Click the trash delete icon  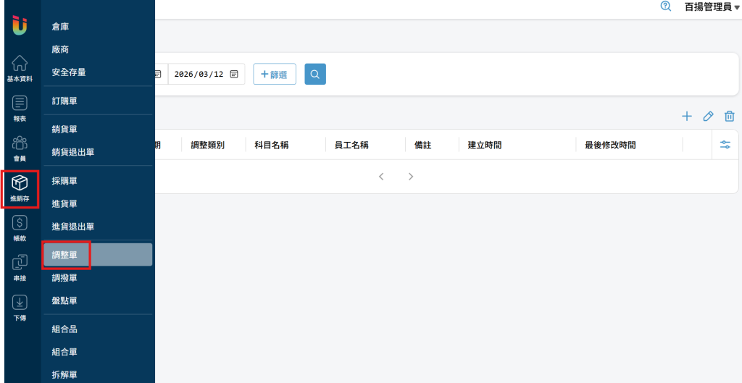pyautogui.click(x=730, y=117)
